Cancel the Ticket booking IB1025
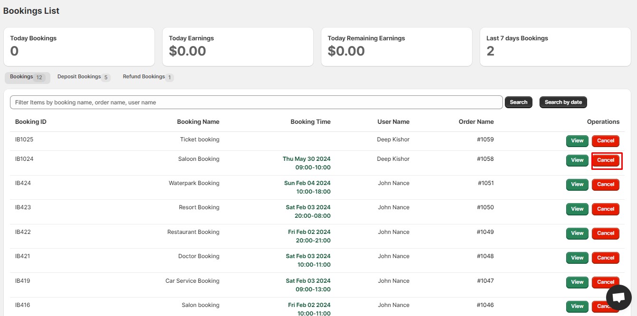 605,141
